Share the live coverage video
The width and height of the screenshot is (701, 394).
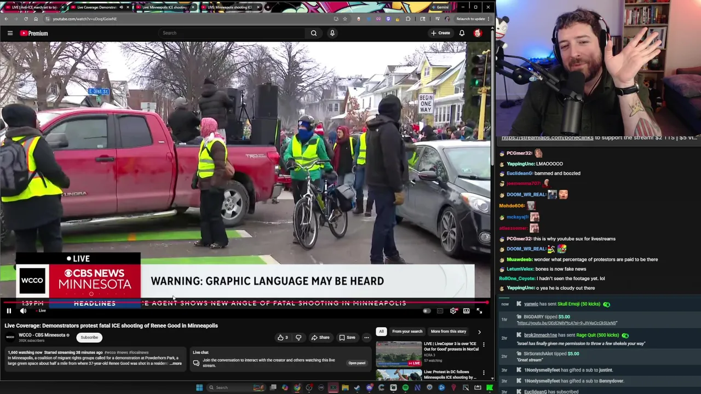pos(321,338)
